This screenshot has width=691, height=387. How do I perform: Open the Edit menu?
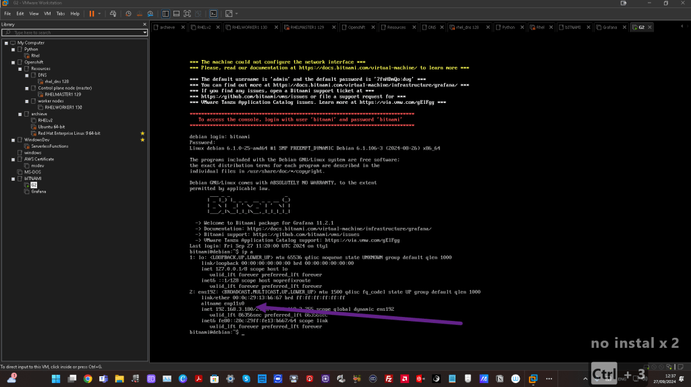20,13
